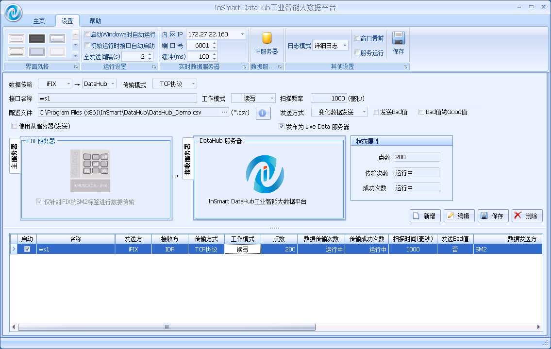
Task: Switch to the 主页 tab
Action: pyautogui.click(x=39, y=21)
